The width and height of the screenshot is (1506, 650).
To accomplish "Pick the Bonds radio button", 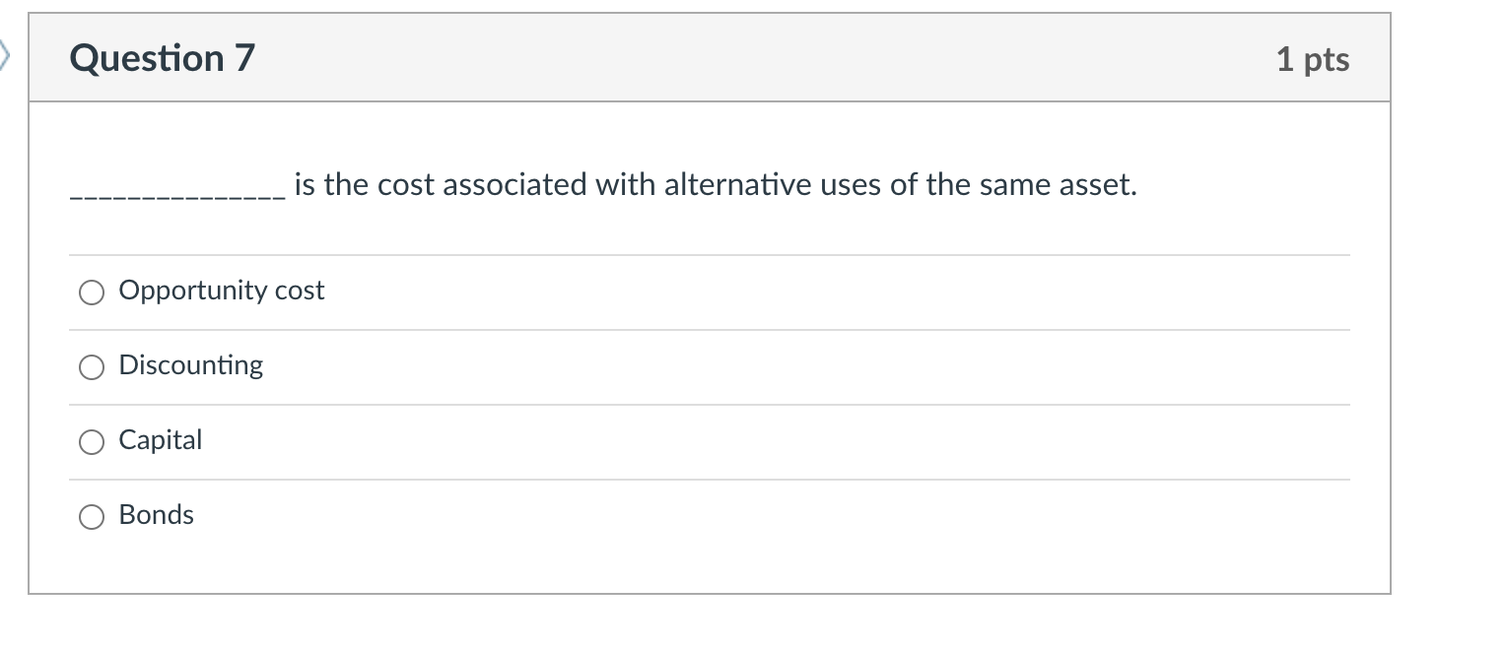I will tap(92, 516).
